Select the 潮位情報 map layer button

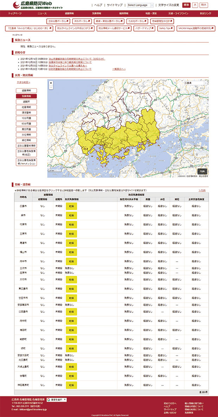point(26,140)
